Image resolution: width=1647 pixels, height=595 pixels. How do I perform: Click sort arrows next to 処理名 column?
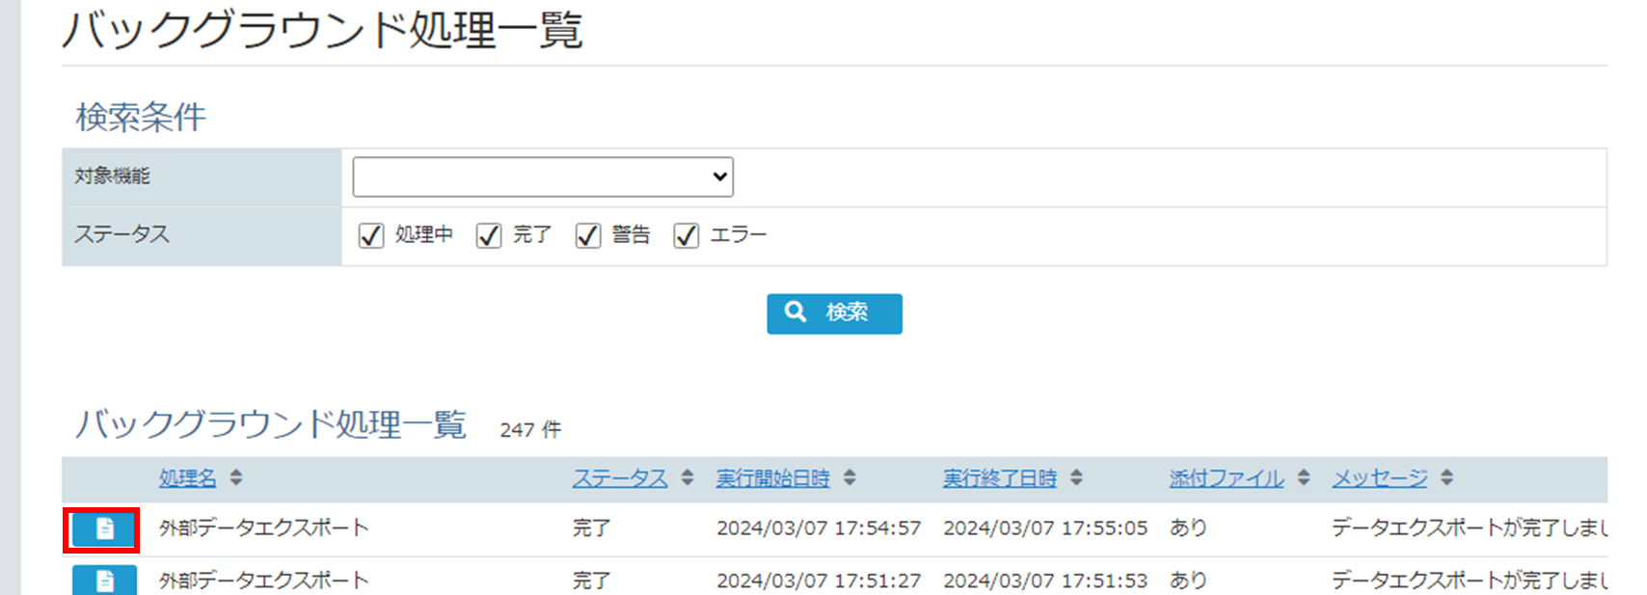pyautogui.click(x=236, y=477)
